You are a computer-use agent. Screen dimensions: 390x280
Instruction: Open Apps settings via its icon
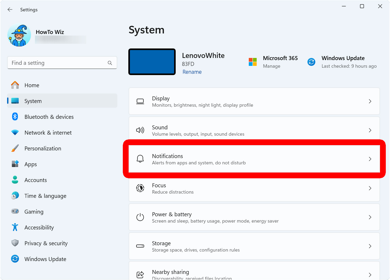pyautogui.click(x=15, y=164)
